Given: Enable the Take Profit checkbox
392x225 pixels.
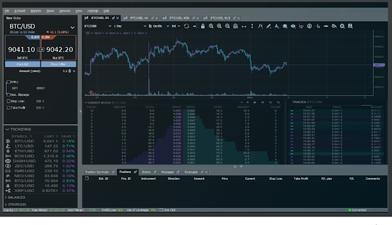Looking at the screenshot, I should click(9, 108).
